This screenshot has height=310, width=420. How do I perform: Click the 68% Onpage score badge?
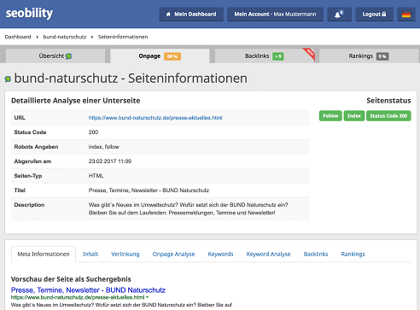[172, 56]
